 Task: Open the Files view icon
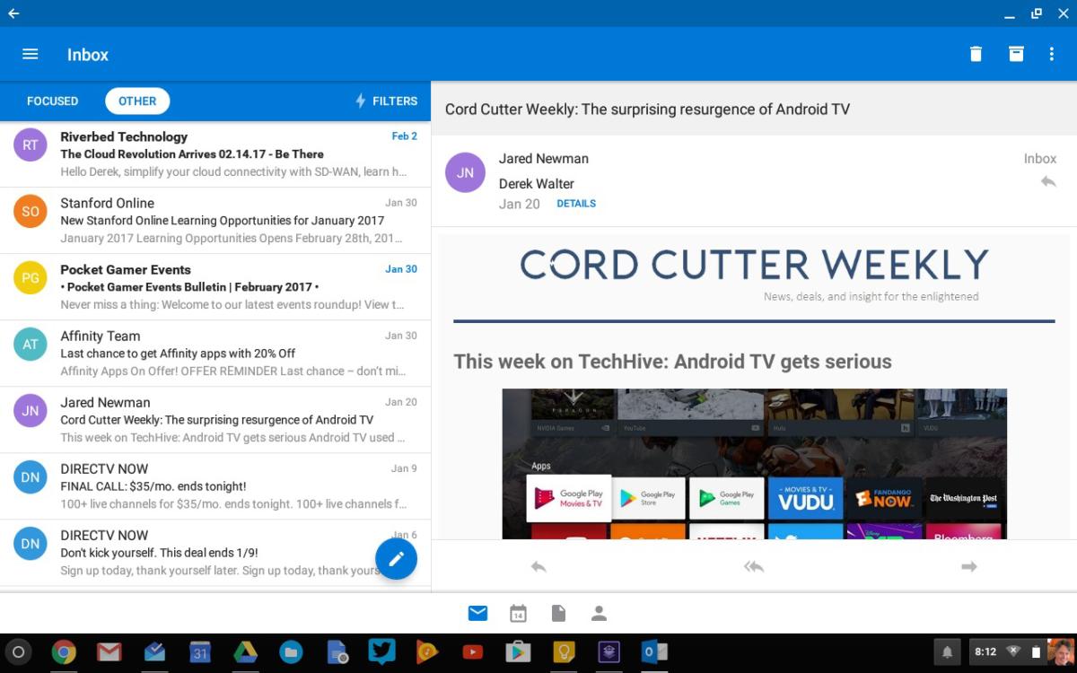click(x=558, y=614)
